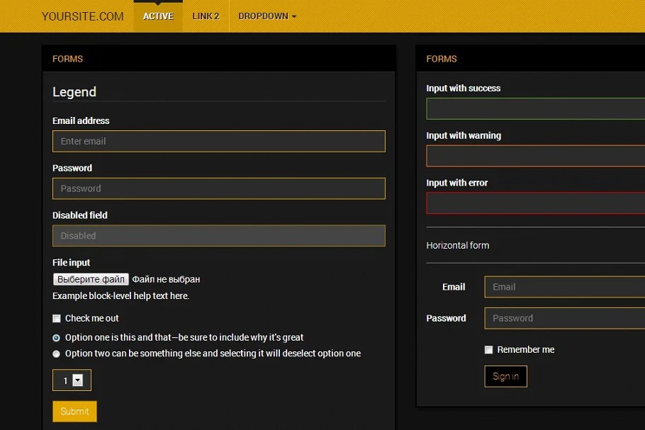Focus the Password field under Legend
Screen dimensions: 645x430
point(218,188)
